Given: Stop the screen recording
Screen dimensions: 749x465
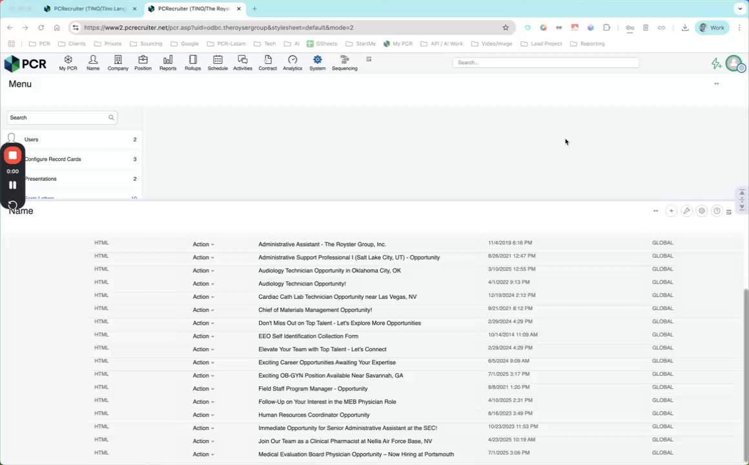Looking at the screenshot, I should 13,155.
